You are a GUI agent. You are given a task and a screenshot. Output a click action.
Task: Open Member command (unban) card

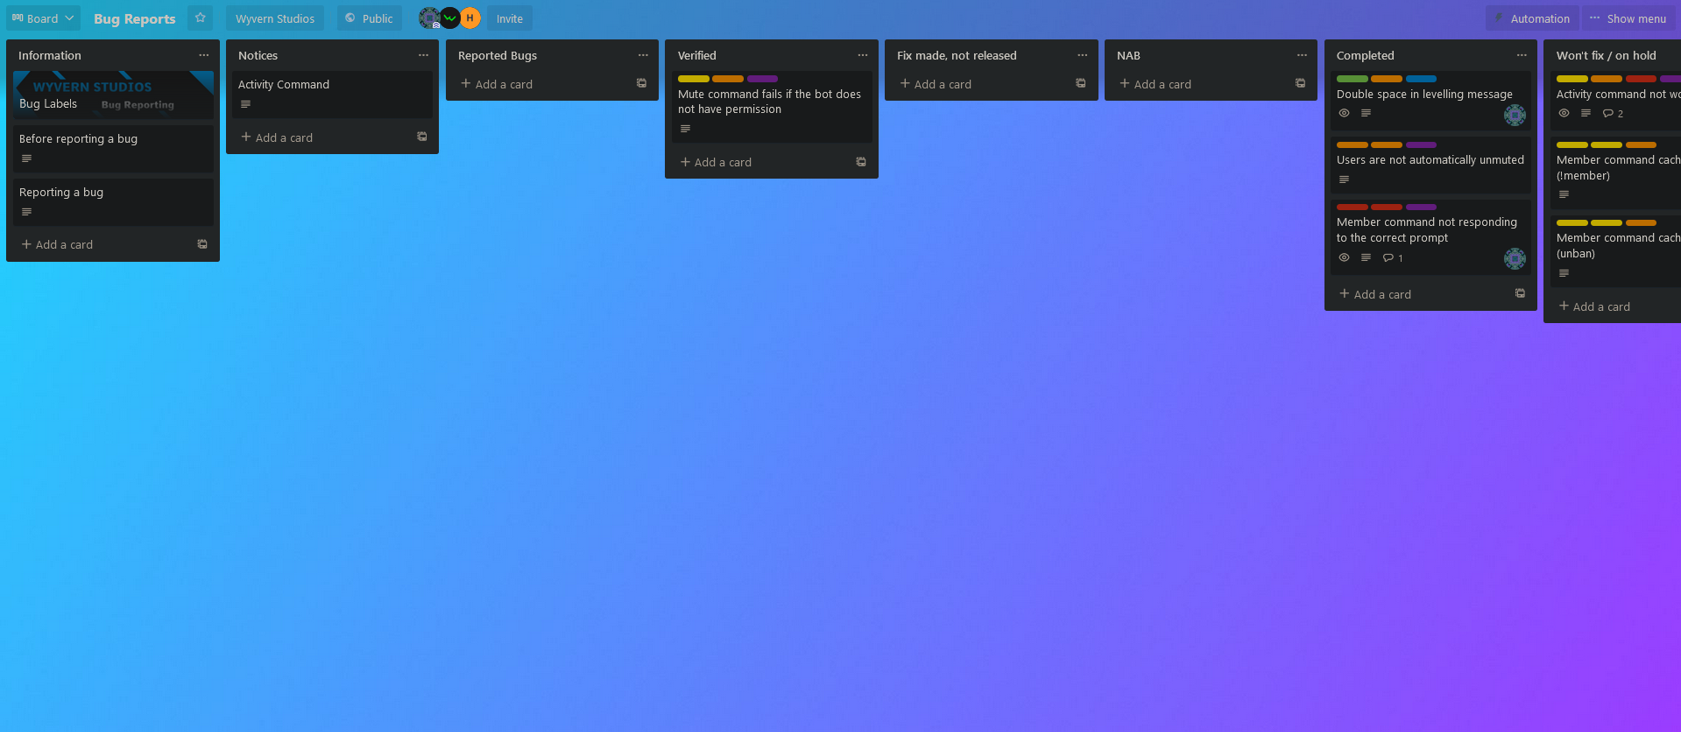[x=1616, y=250]
